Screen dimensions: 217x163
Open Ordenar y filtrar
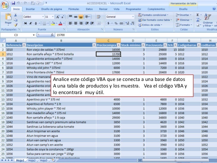(x=208, y=20)
